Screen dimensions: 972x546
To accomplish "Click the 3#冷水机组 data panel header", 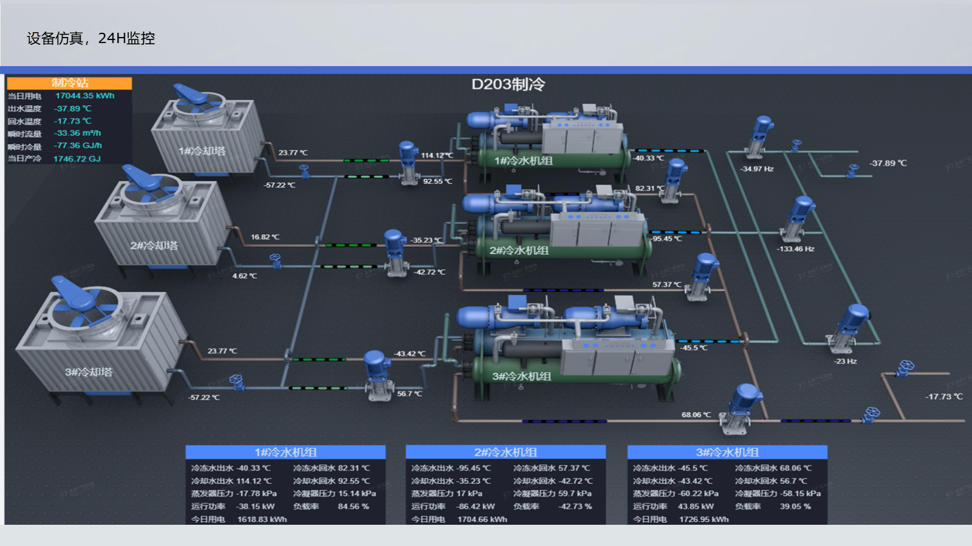I will pos(727,452).
